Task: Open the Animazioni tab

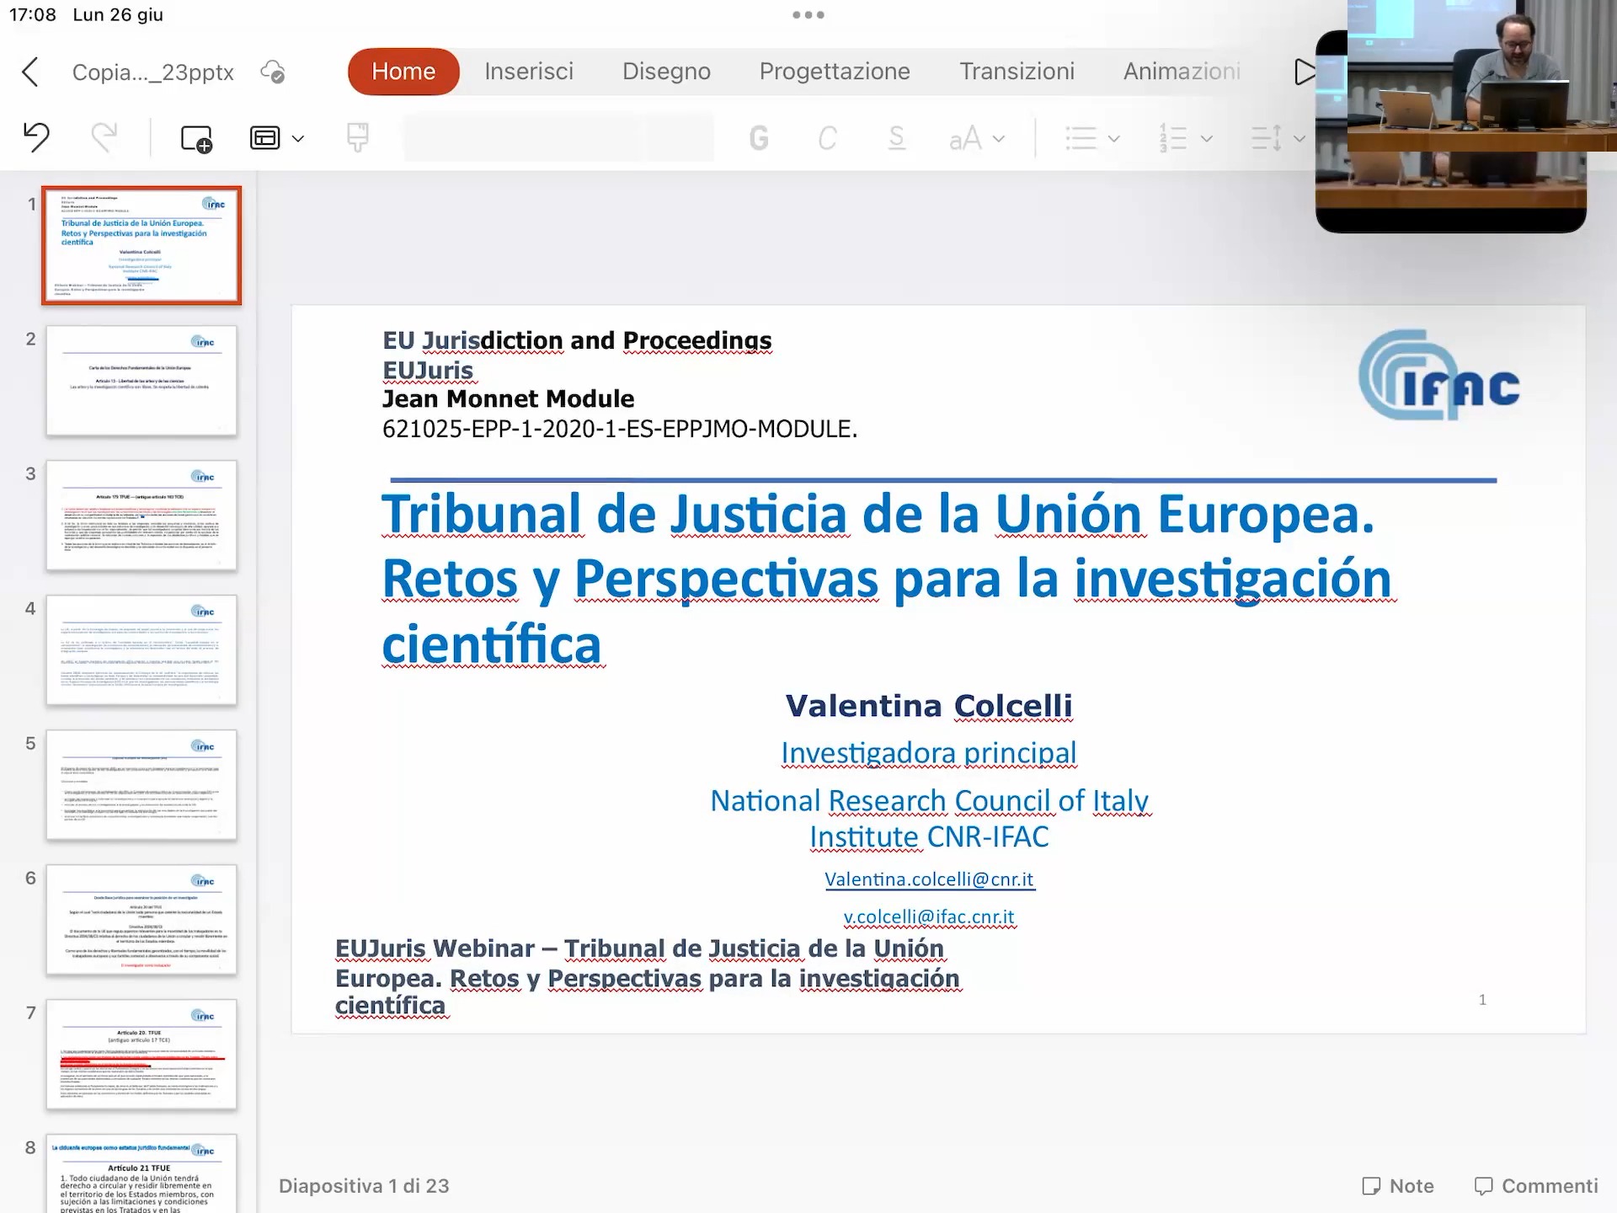Action: pos(1182,72)
